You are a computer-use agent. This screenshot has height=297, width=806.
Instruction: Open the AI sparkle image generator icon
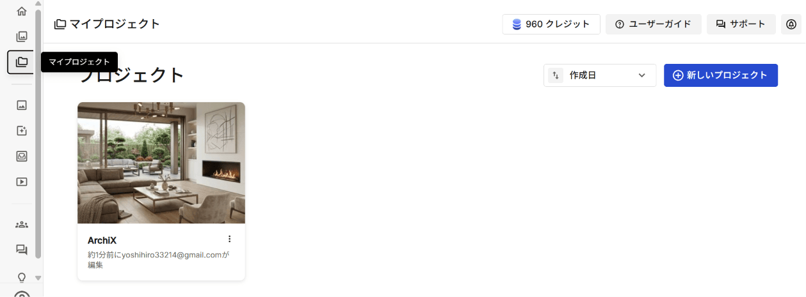22,130
